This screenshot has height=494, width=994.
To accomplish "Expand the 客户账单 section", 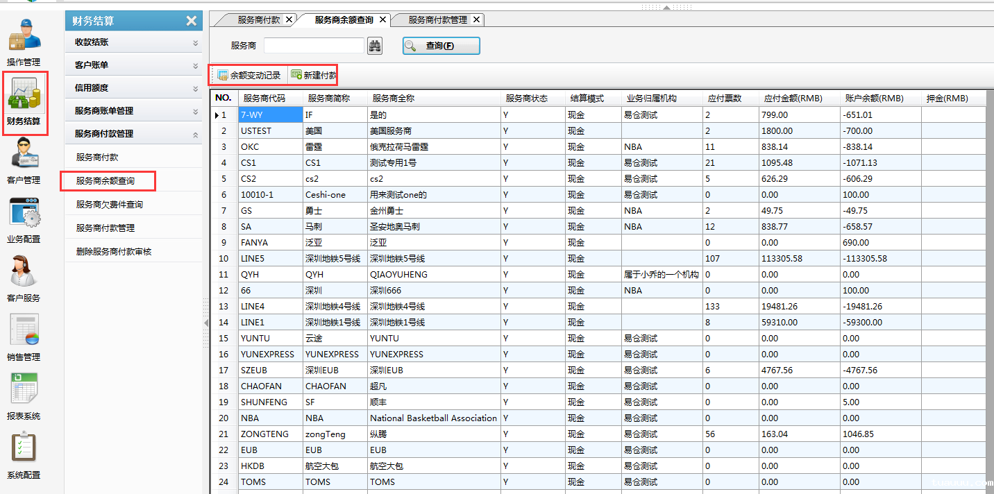I will tap(133, 65).
